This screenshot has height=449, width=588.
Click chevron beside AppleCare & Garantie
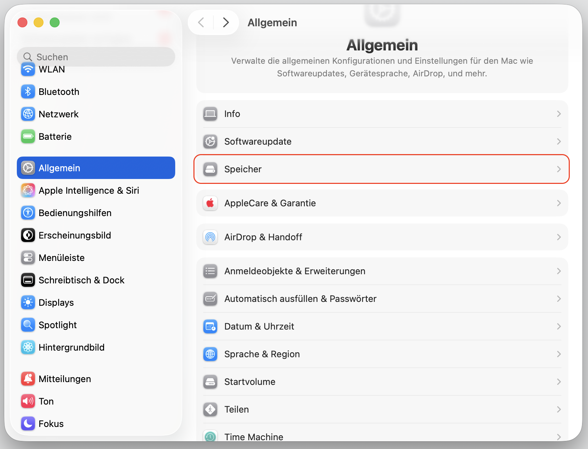(559, 203)
